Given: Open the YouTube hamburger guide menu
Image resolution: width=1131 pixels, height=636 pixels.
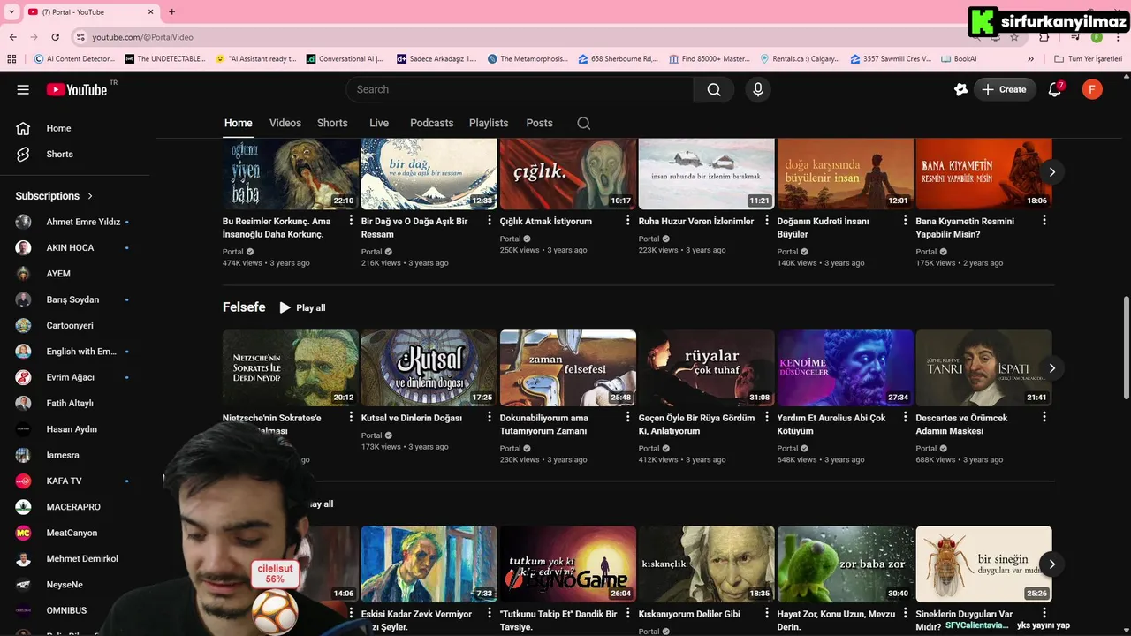Looking at the screenshot, I should [23, 89].
